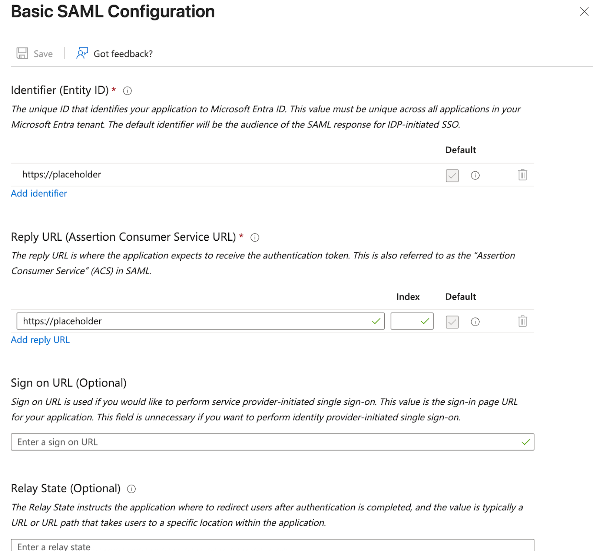The height and width of the screenshot is (551, 593).
Task: Close the Basic SAML Configuration panel
Action: coord(584,11)
